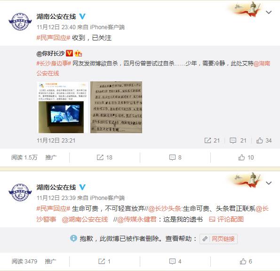Open 湖南公安在线 avatar on first post
Image resolution: width=280 pixels, height=271 pixels.
pyautogui.click(x=20, y=22)
